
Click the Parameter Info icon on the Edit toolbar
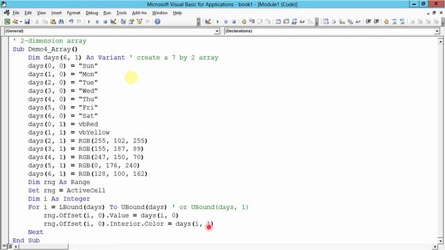tap(350, 22)
